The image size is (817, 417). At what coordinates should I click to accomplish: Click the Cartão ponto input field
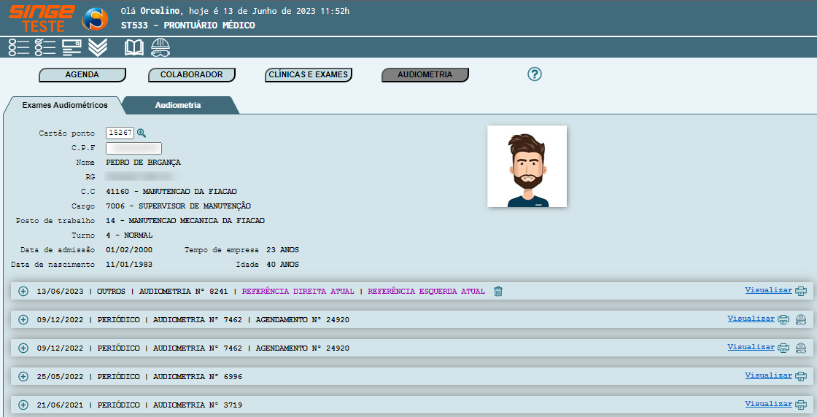click(120, 133)
